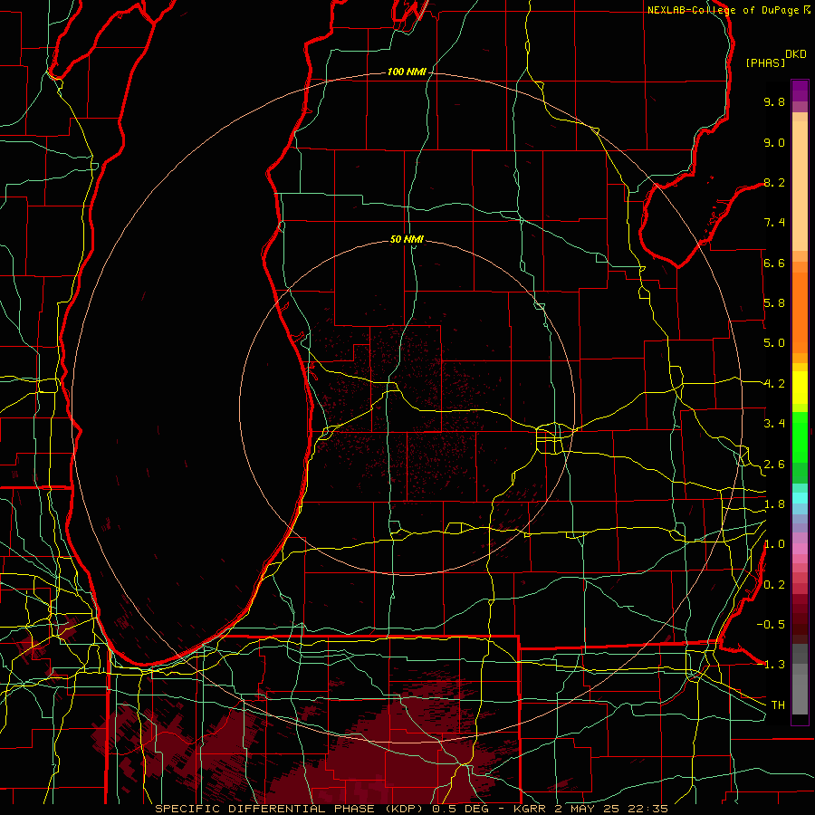
Task: Click the NEXLAB-College of DuPage credit text
Action: pyautogui.click(x=724, y=10)
